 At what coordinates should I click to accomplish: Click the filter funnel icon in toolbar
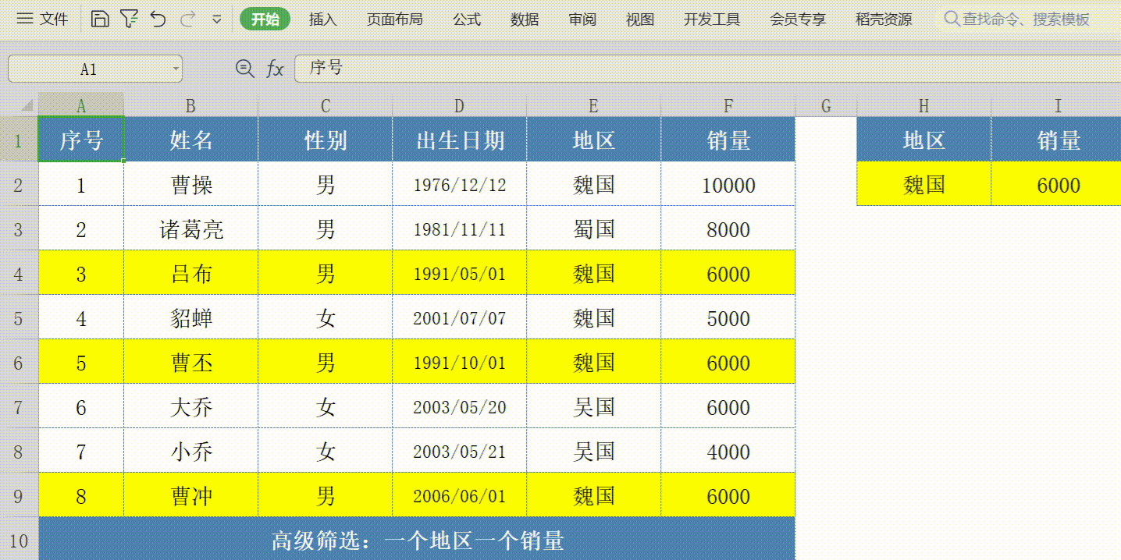130,17
